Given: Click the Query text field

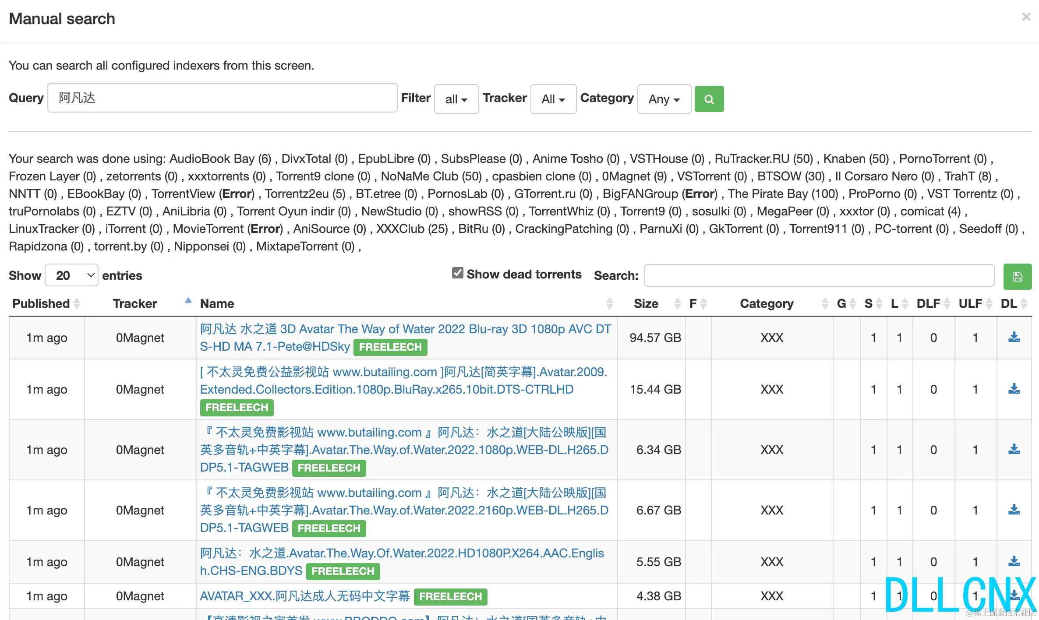Looking at the screenshot, I should [222, 98].
